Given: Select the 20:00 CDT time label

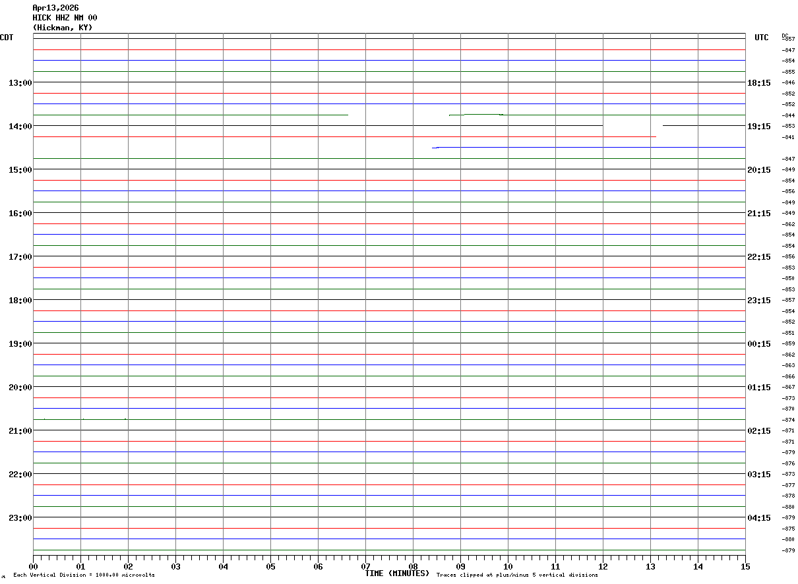Looking at the screenshot, I should [20, 387].
